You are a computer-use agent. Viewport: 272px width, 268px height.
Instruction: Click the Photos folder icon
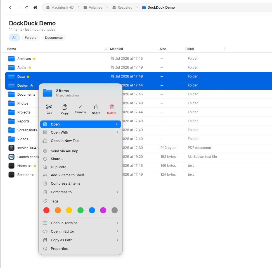[11, 103]
